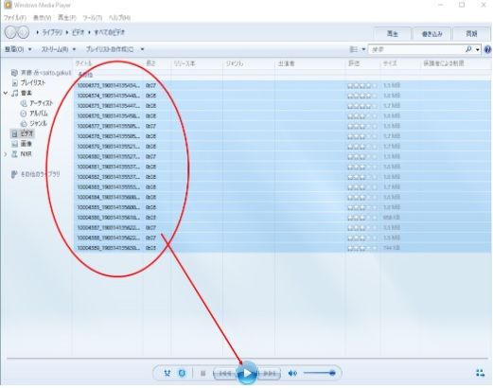Click the Previous track button
The height and width of the screenshot is (388, 493).
pyautogui.click(x=225, y=374)
